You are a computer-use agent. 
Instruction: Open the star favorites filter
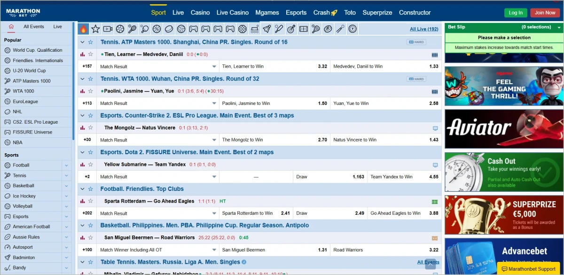[x=96, y=29]
